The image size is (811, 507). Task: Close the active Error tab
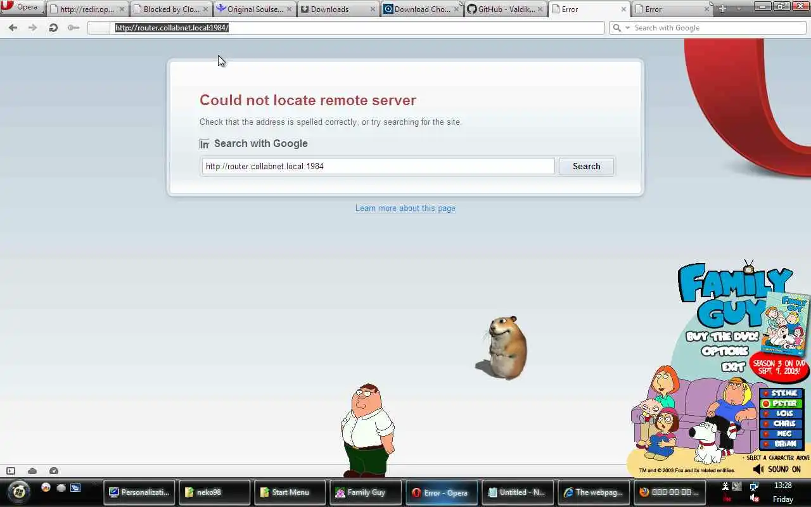click(623, 10)
